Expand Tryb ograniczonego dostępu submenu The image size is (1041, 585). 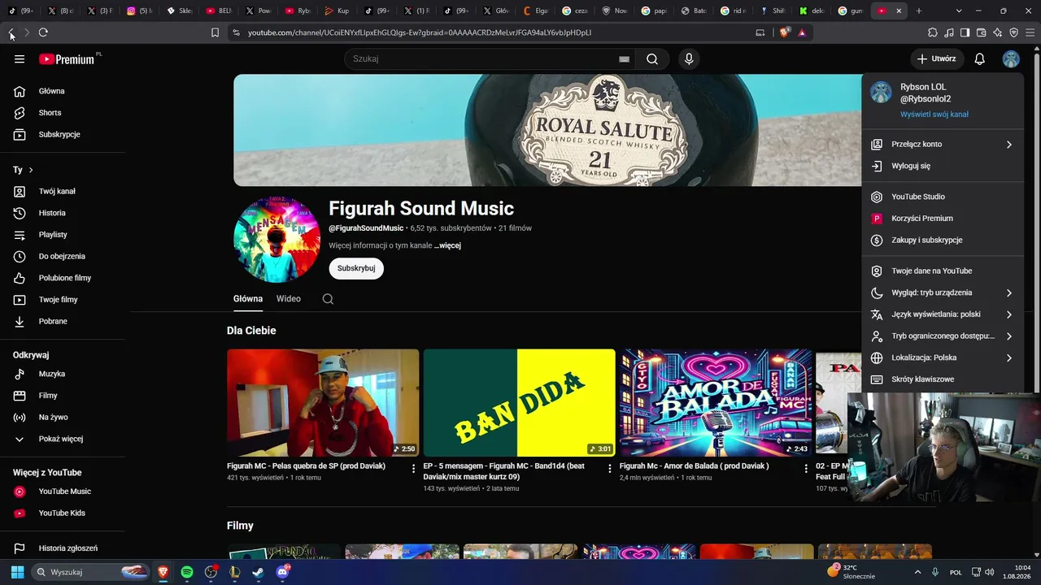pos(1008,336)
